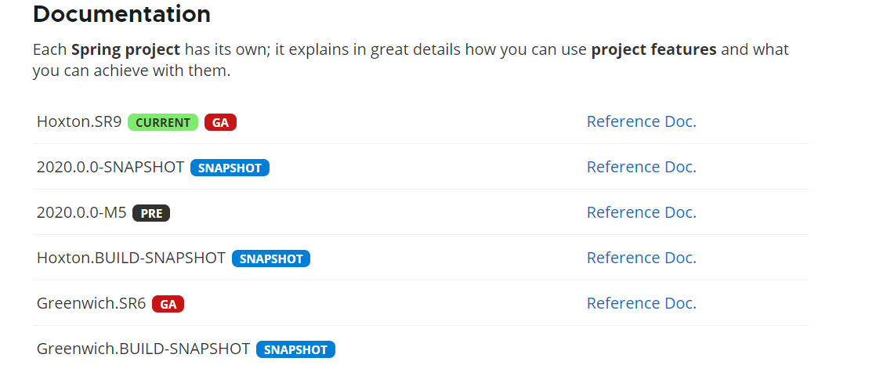Click the red GA badge beside Greenwich.SR6
Image resolution: width=894 pixels, height=376 pixels.
click(168, 305)
